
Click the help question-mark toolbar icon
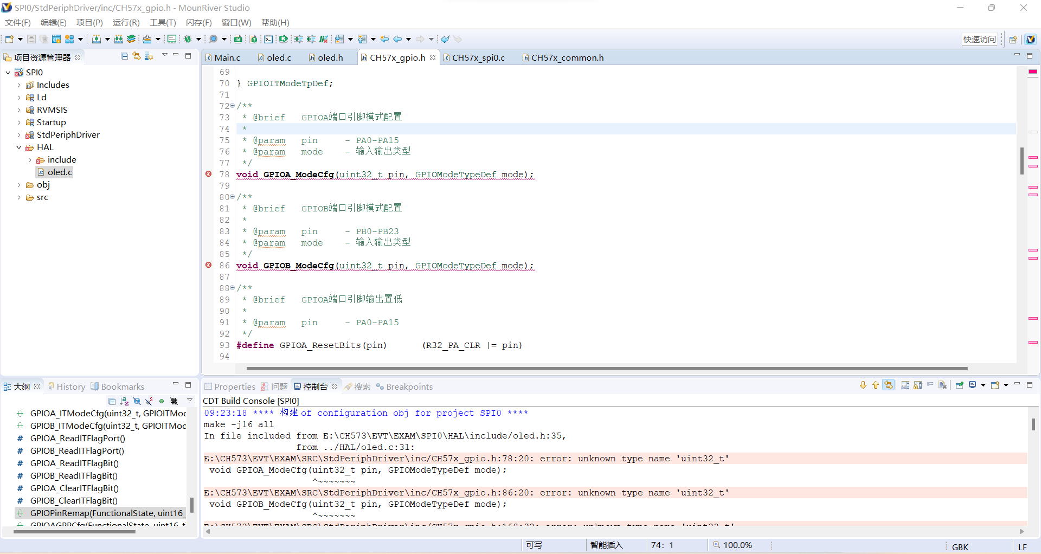[x=253, y=39]
